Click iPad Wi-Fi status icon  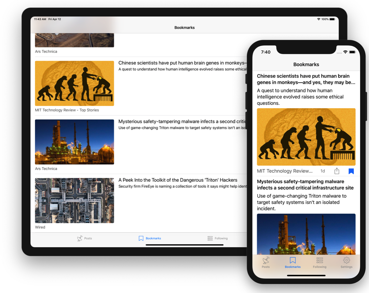pos(318,19)
